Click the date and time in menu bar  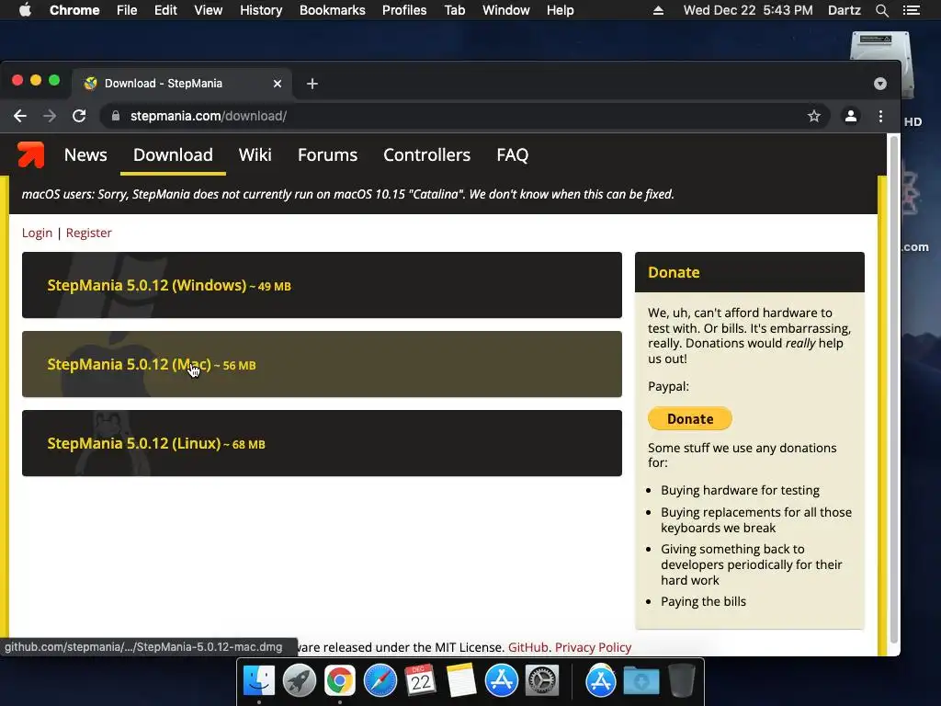tap(748, 10)
